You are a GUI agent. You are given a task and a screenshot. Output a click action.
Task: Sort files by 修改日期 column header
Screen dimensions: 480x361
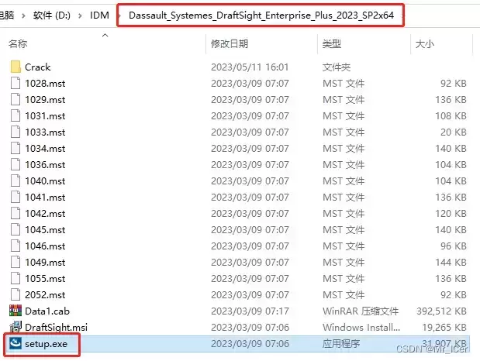230,43
